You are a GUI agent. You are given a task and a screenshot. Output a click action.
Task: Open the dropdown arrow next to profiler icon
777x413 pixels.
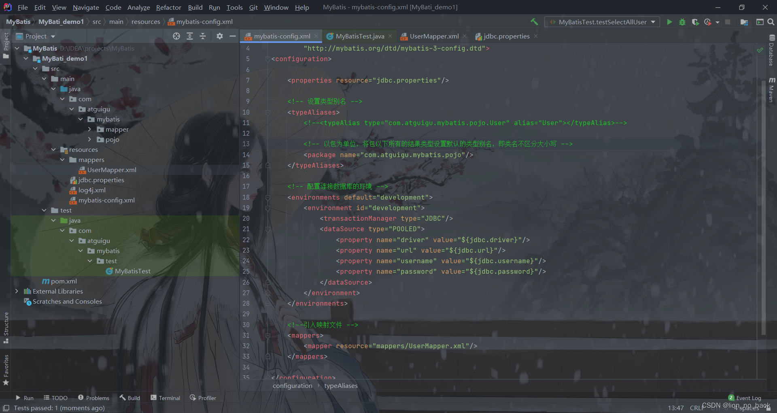point(718,22)
